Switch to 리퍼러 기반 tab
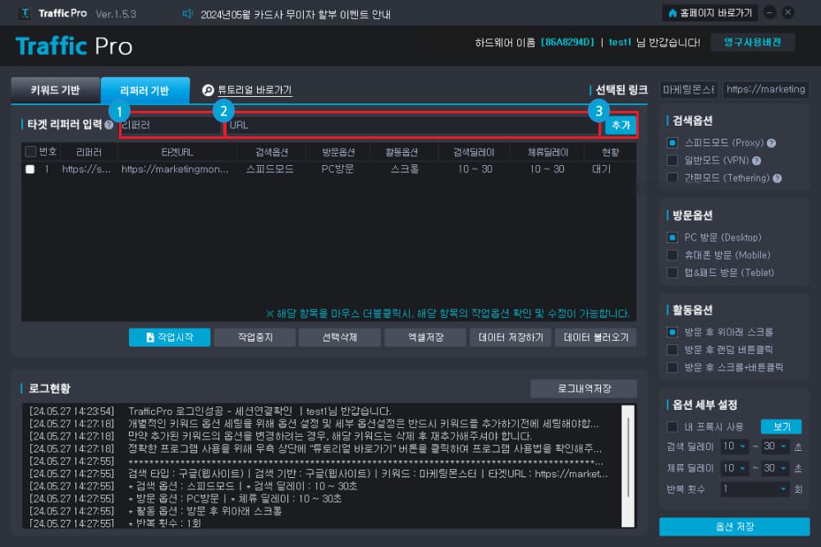Screen dimensions: 821x547 [145, 90]
